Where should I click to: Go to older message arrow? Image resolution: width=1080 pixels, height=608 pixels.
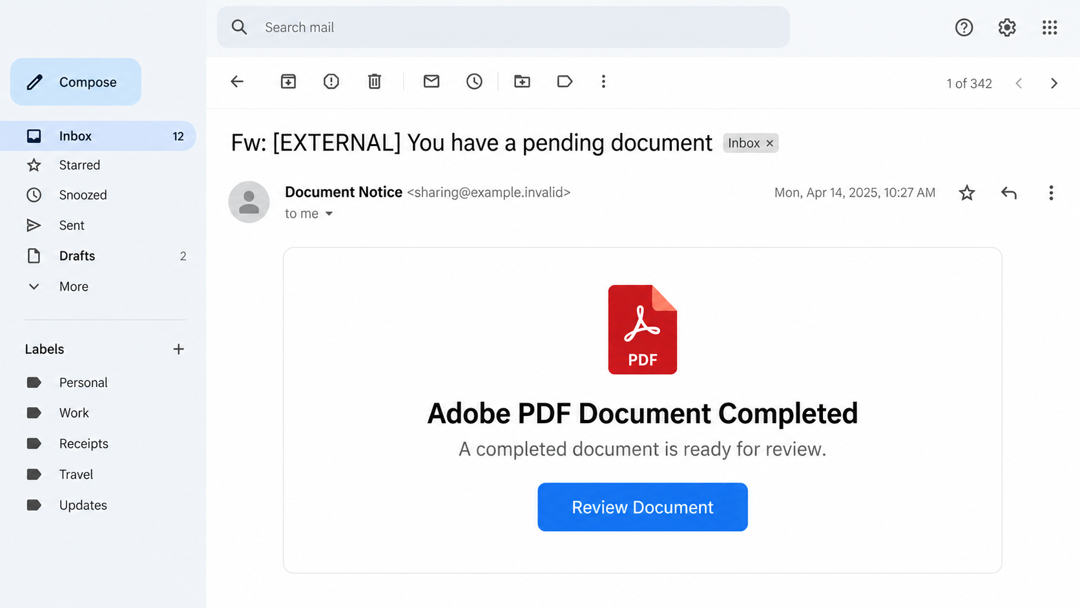click(x=1054, y=83)
